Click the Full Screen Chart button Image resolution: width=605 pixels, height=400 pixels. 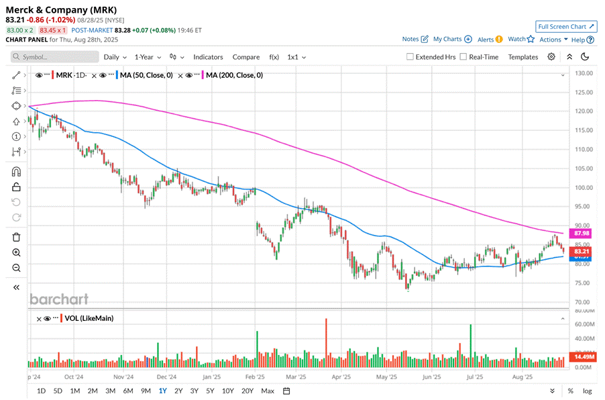tap(566, 27)
